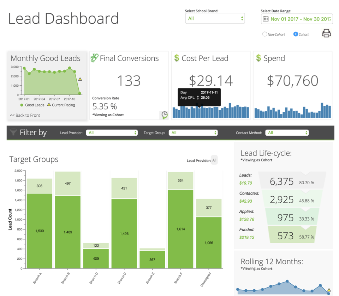339x296 pixels.
Task: Select the Non-Cohort radio button
Action: point(264,34)
